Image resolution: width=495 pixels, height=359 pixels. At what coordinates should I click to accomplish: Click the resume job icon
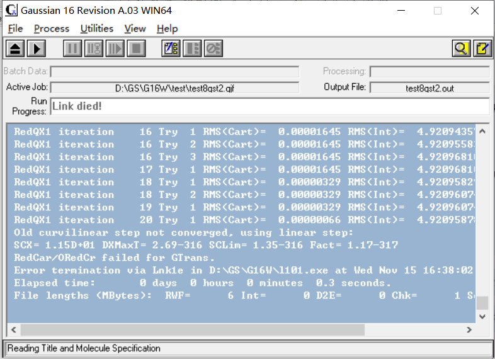pos(115,48)
